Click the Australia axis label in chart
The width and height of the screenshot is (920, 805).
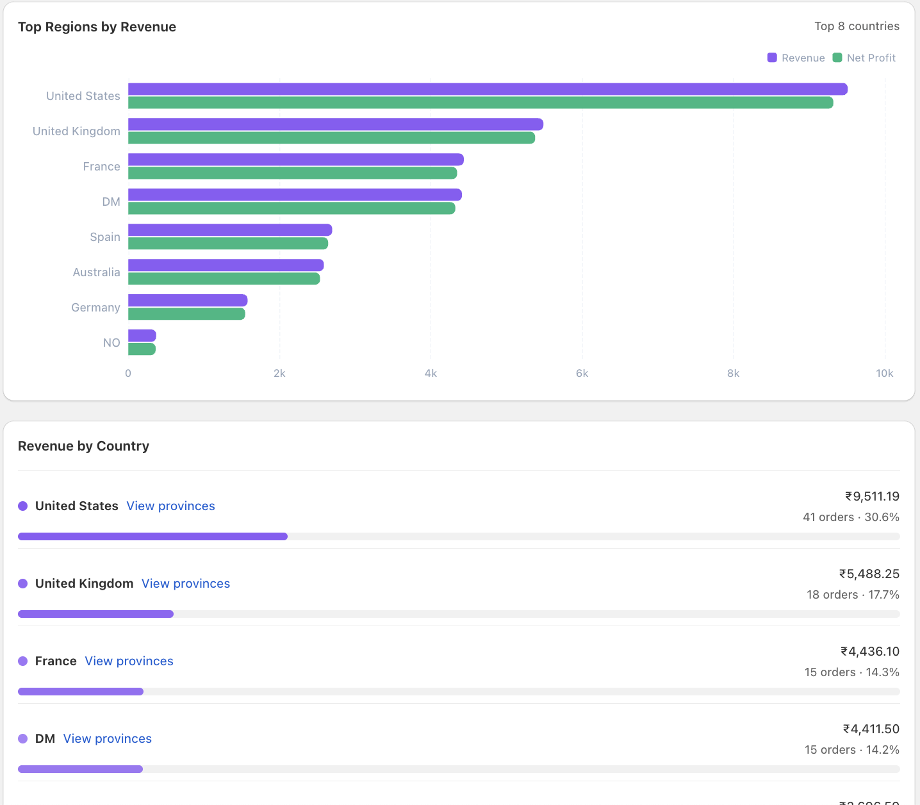point(96,272)
